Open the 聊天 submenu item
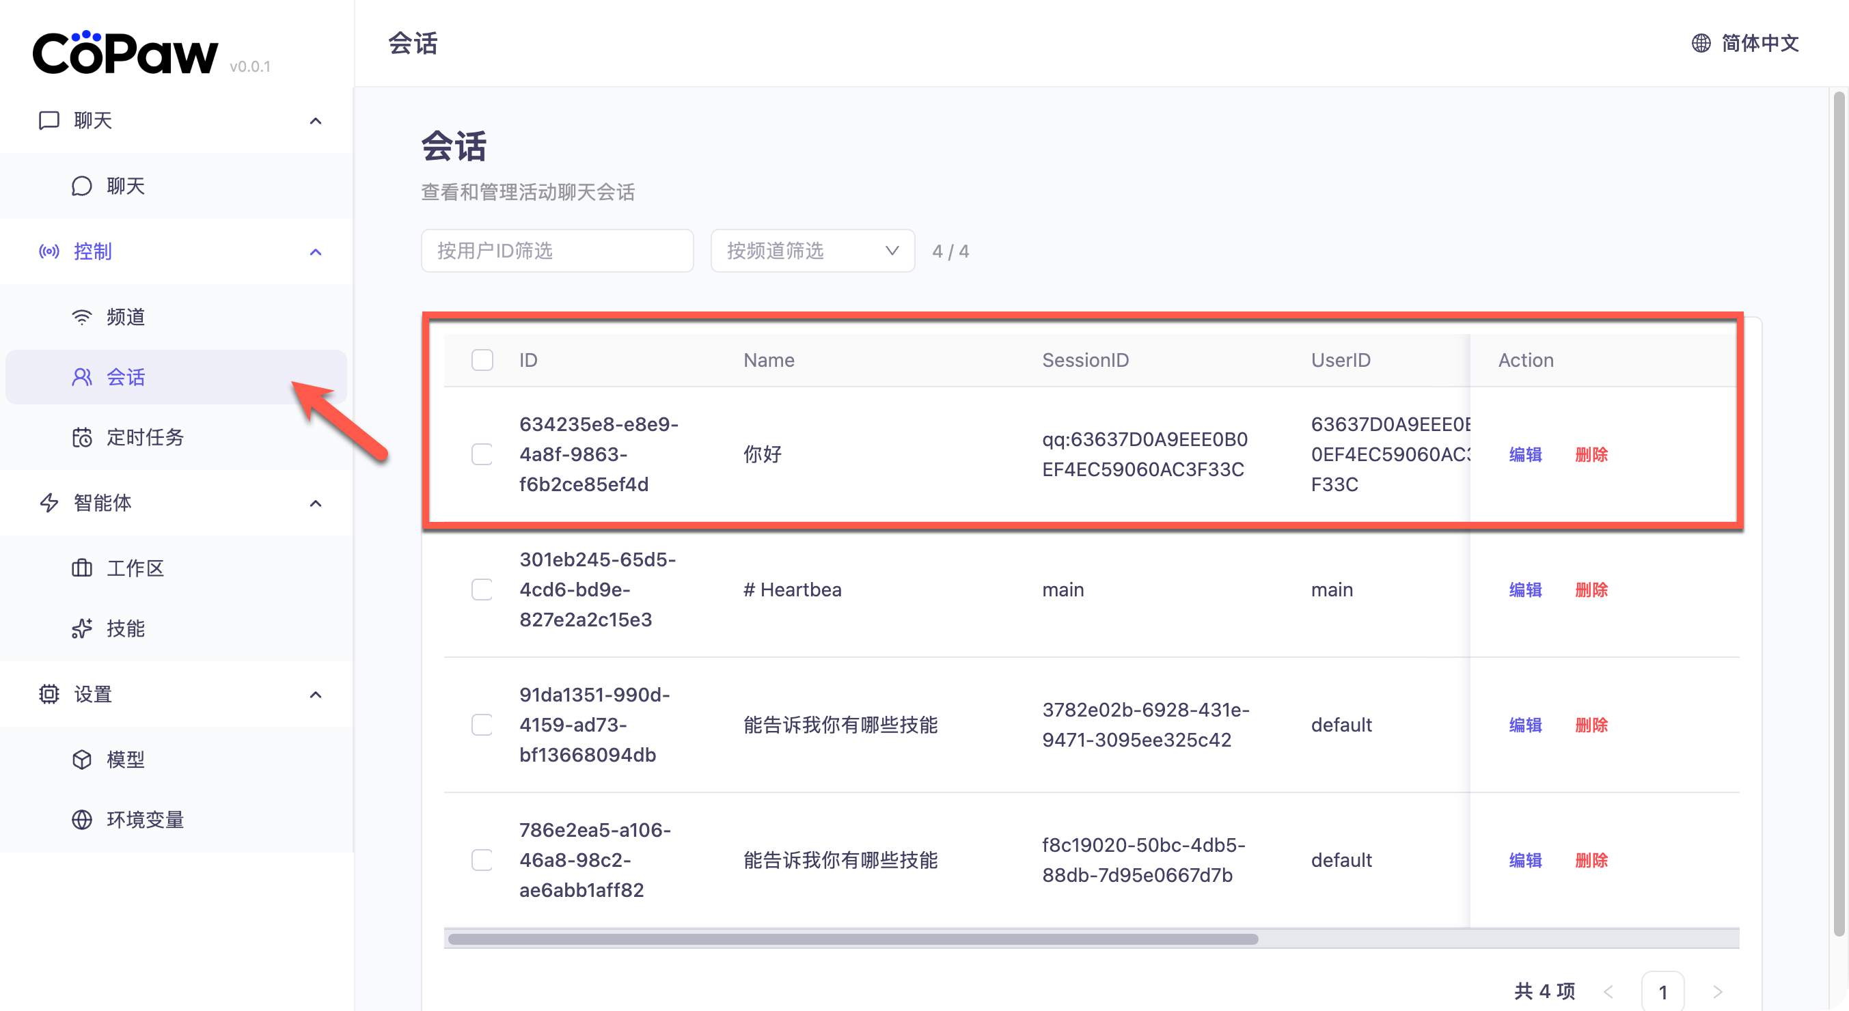This screenshot has height=1011, width=1849. point(126,186)
